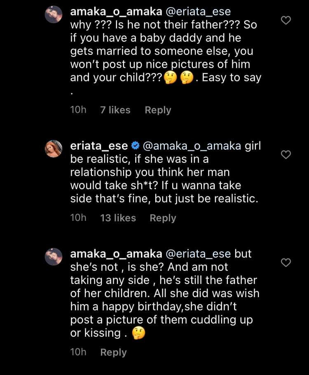Tap avatar beside the "she's not, is she" comment

click(x=54, y=256)
